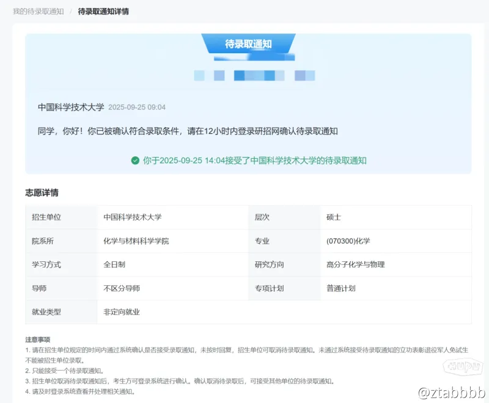Click the green acceptance status message

(x=254, y=161)
